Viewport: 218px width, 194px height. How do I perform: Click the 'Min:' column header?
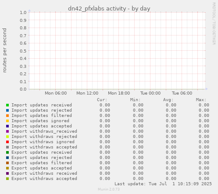[x=135, y=100]
